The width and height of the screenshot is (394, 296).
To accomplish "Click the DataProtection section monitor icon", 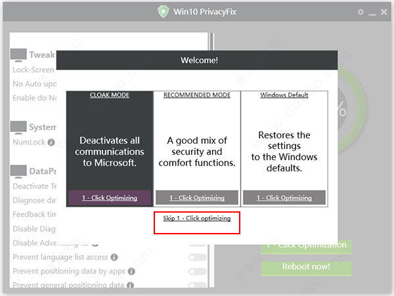I will tap(18, 171).
